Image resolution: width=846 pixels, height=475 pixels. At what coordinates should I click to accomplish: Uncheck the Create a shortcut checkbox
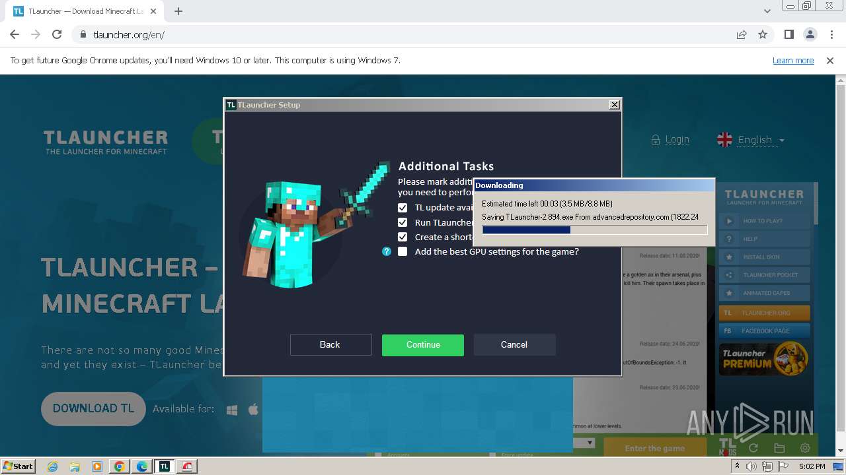click(403, 237)
